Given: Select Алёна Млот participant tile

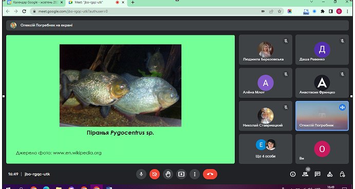Looking at the screenshot, I should coord(265,82).
